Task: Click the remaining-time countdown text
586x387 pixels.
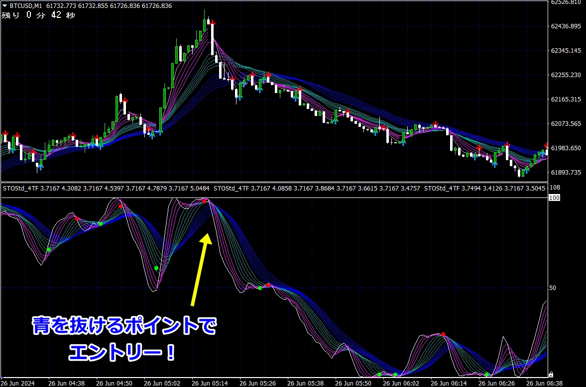Action: point(39,15)
